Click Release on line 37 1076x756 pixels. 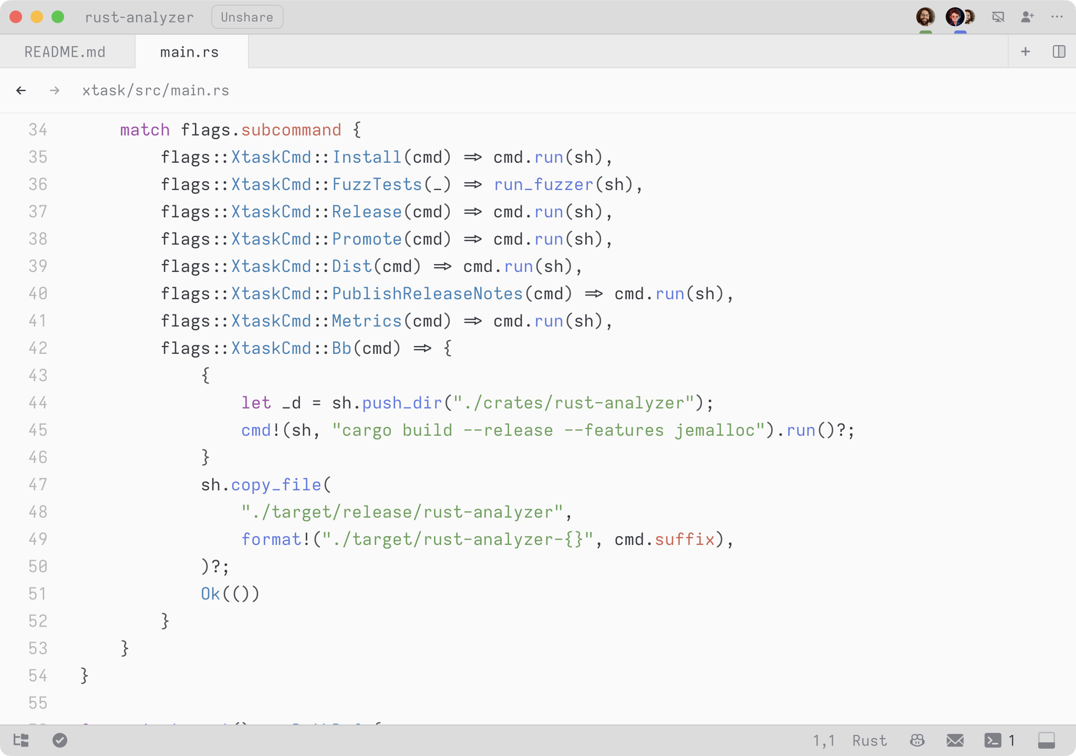click(367, 212)
